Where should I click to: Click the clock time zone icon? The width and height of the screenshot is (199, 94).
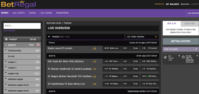183,57
